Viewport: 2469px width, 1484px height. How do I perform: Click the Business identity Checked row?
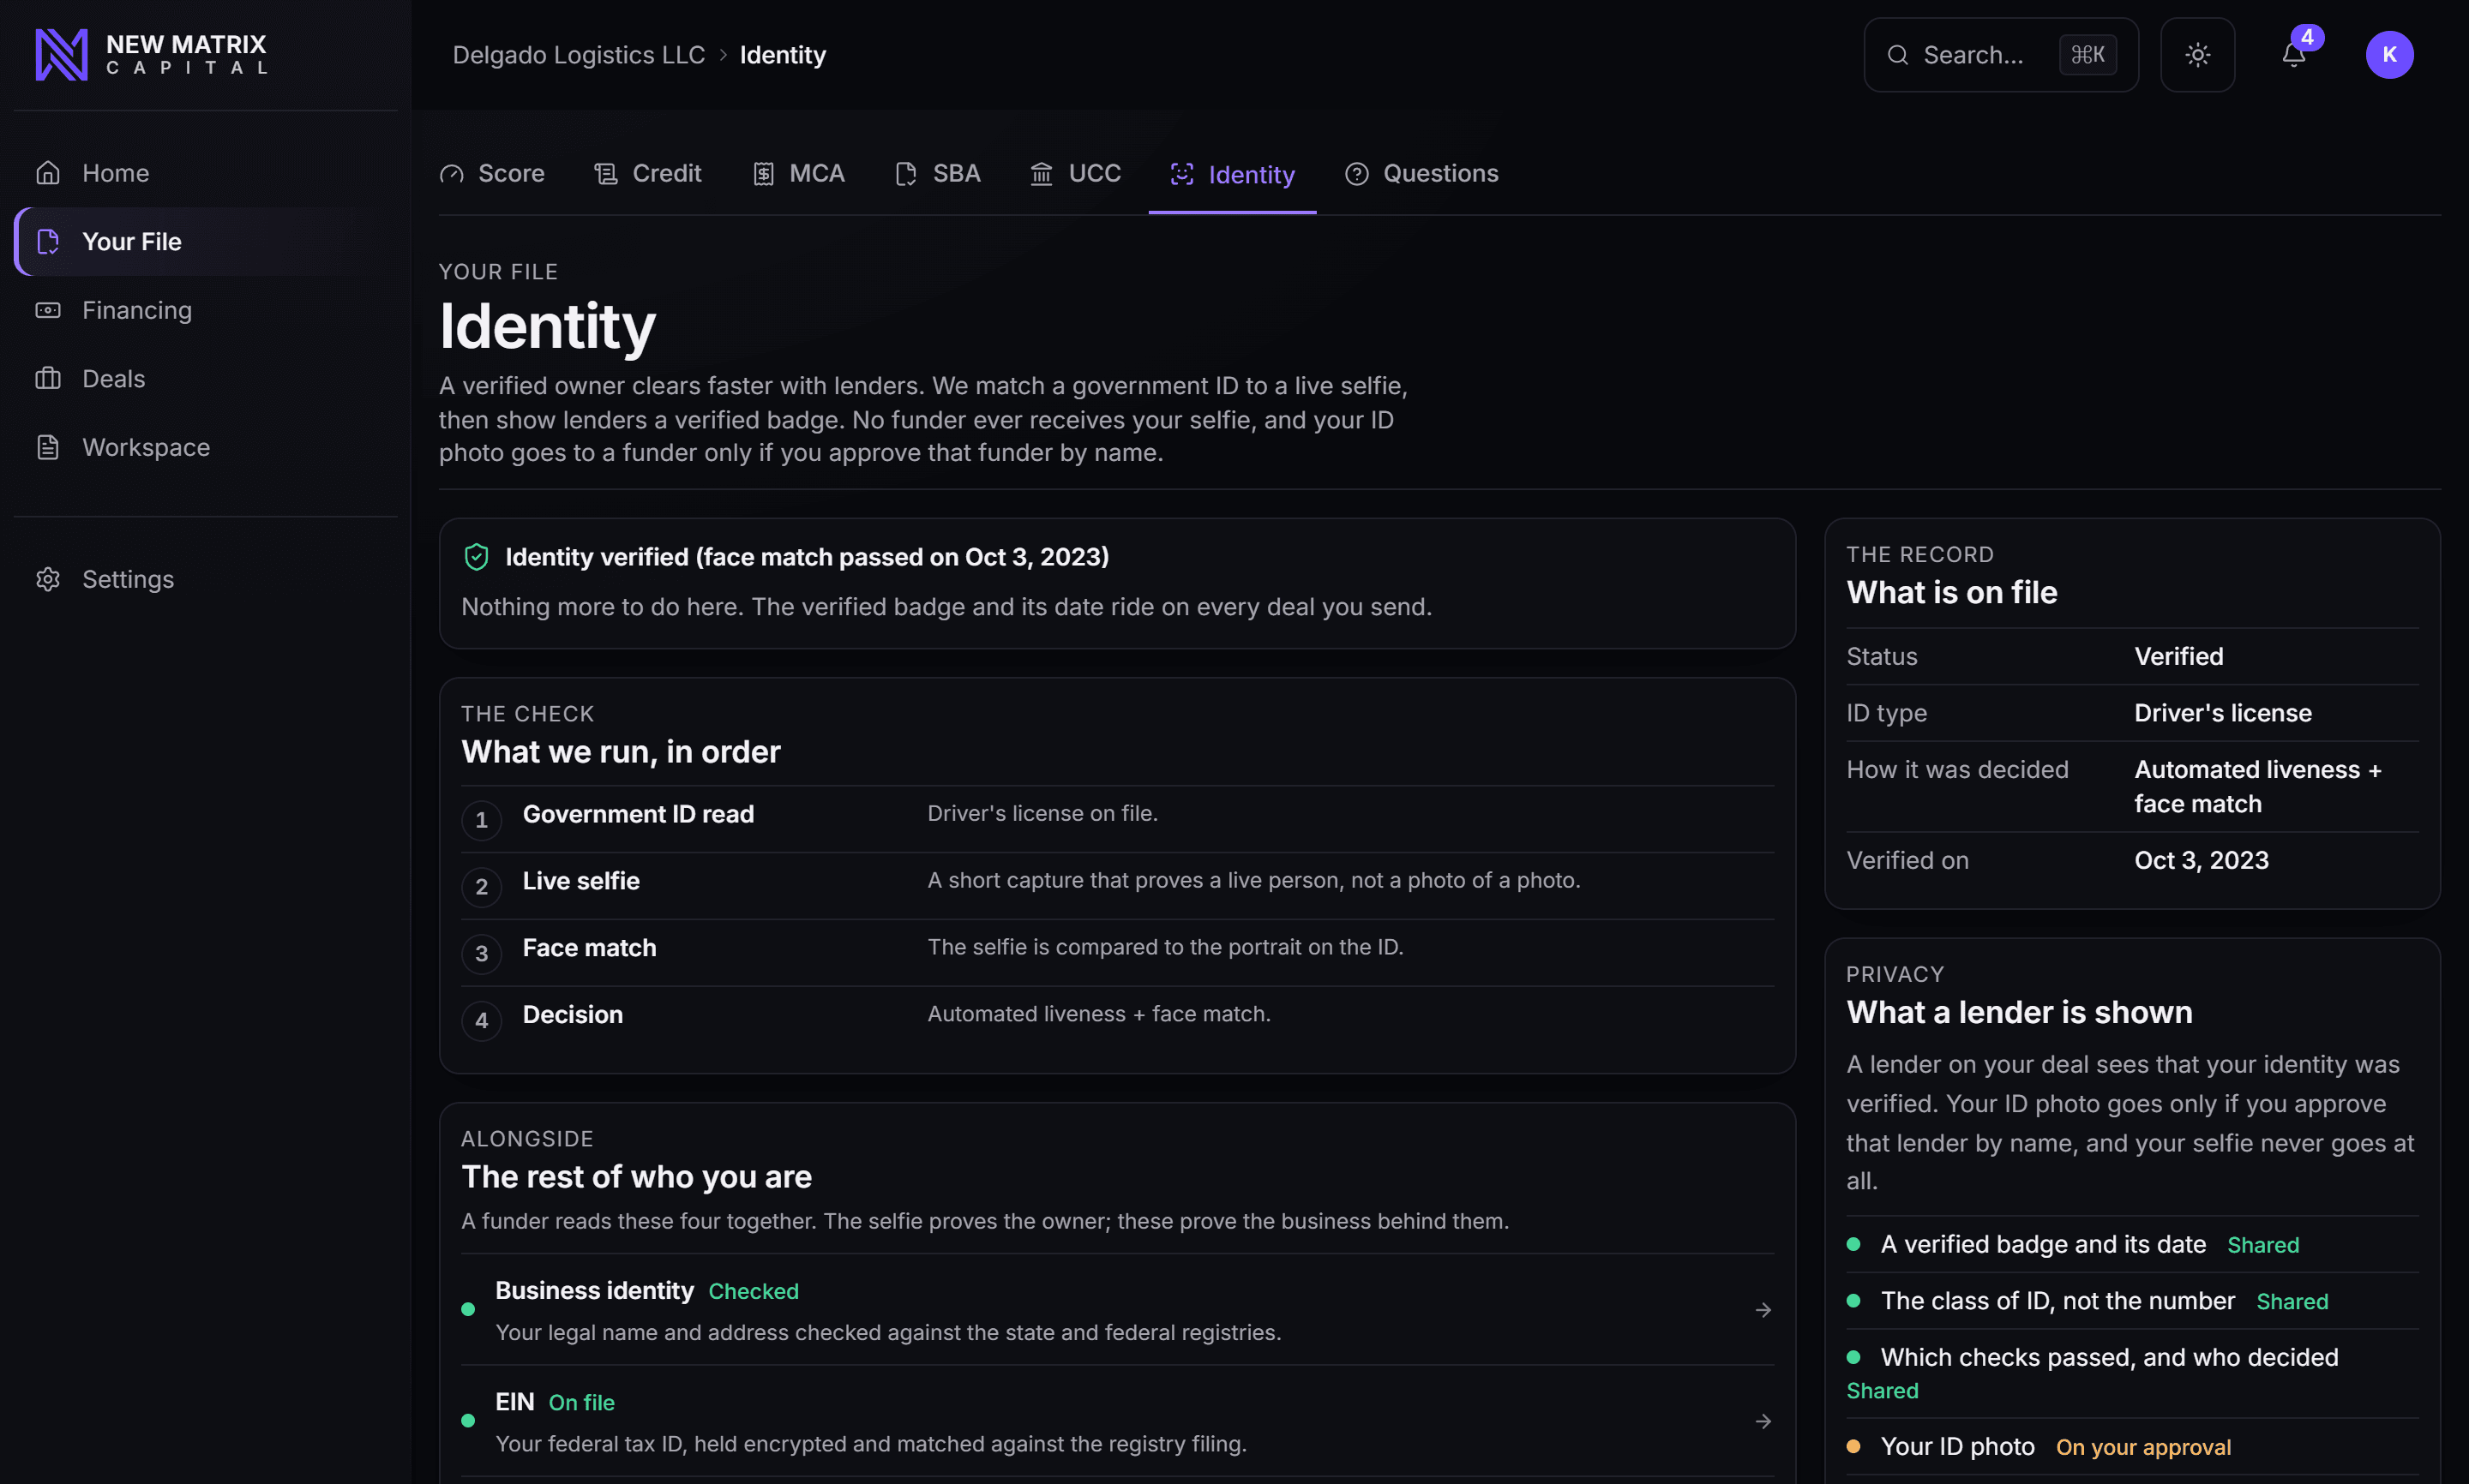(x=1116, y=1309)
